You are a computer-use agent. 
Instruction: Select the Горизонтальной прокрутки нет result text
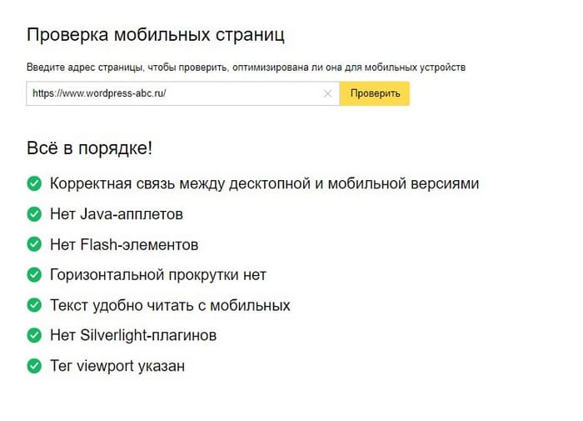pos(158,275)
